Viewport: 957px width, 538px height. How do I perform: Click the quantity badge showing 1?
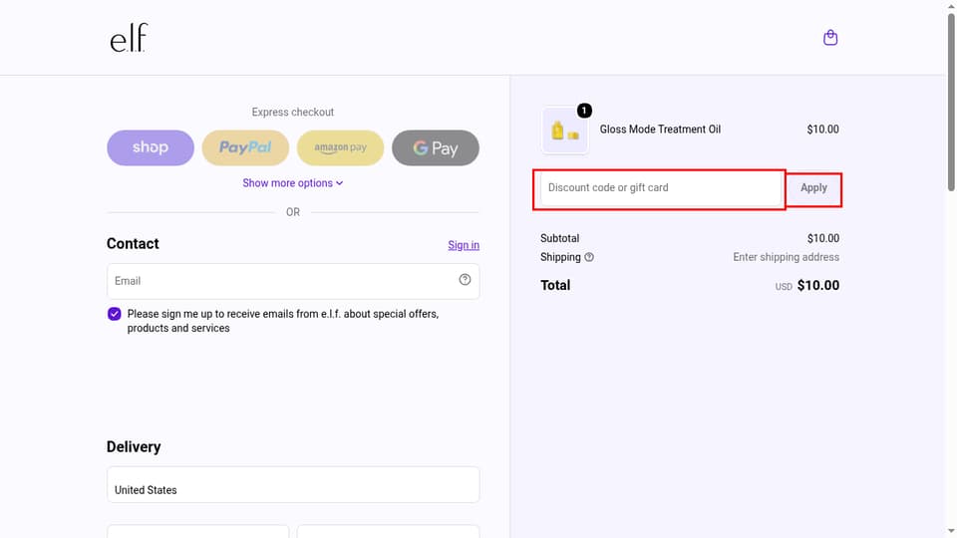(584, 111)
